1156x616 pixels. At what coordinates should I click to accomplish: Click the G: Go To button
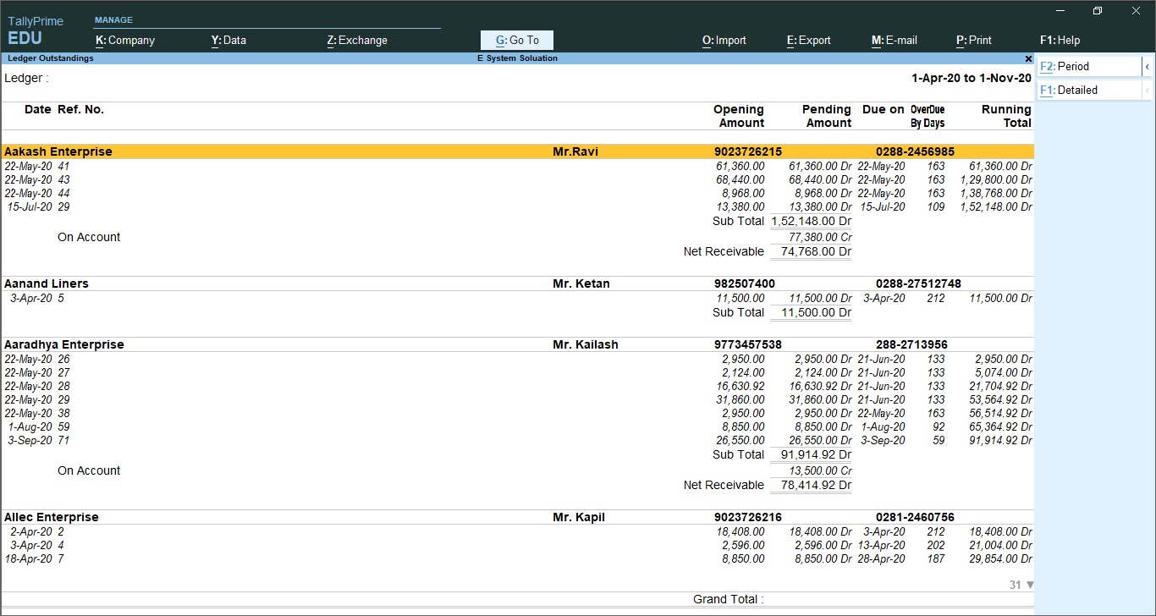pyautogui.click(x=516, y=40)
